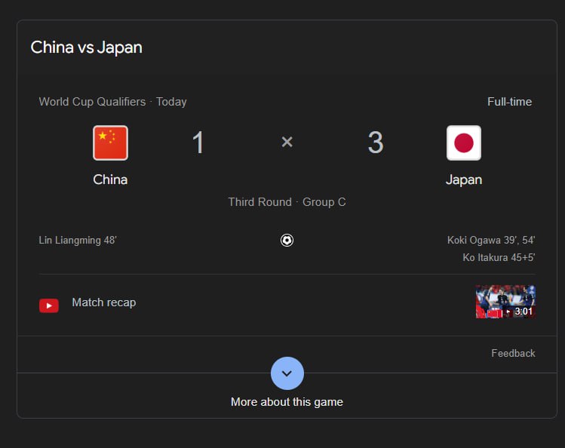
Task: Click the Feedback link
Action: coord(513,353)
